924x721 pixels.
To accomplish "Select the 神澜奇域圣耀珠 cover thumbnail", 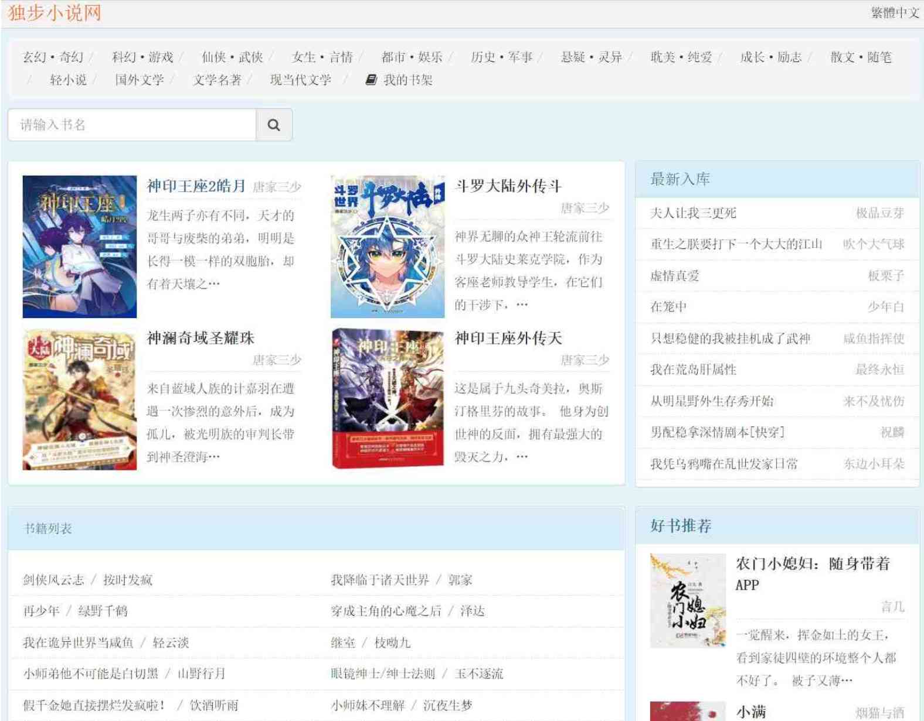I will pos(80,399).
